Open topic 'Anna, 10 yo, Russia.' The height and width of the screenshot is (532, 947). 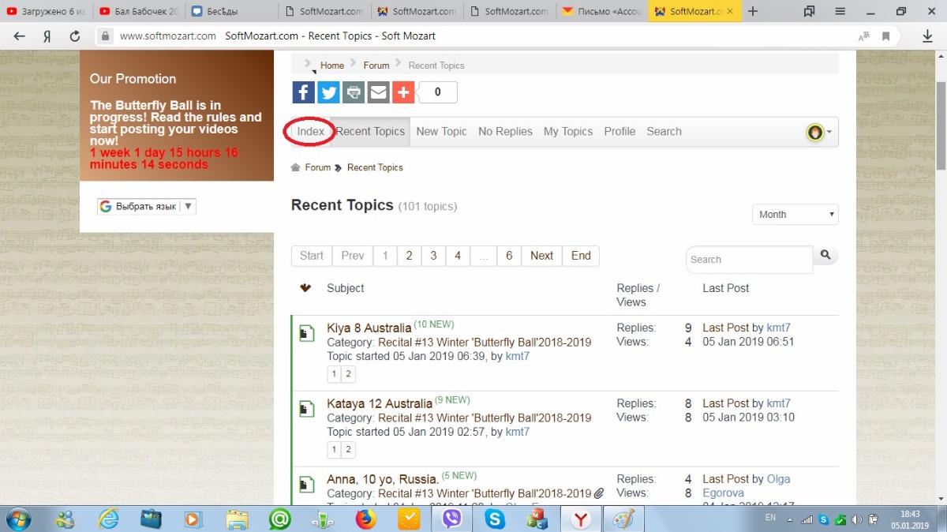point(383,479)
